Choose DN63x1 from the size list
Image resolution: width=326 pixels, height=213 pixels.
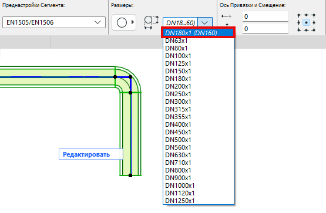(x=199, y=40)
